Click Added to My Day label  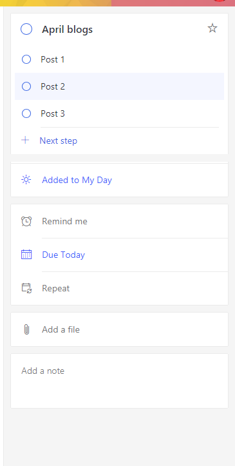[x=77, y=180]
